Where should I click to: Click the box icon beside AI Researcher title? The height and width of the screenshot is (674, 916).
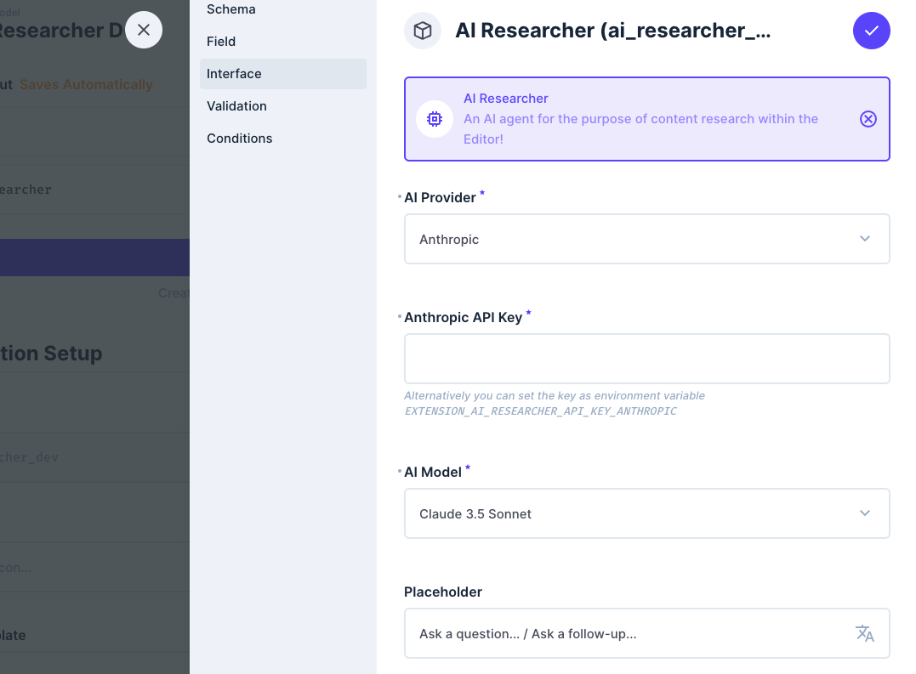tap(423, 31)
